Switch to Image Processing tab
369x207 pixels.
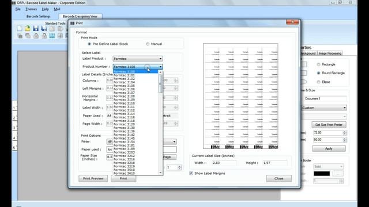coord(330,53)
